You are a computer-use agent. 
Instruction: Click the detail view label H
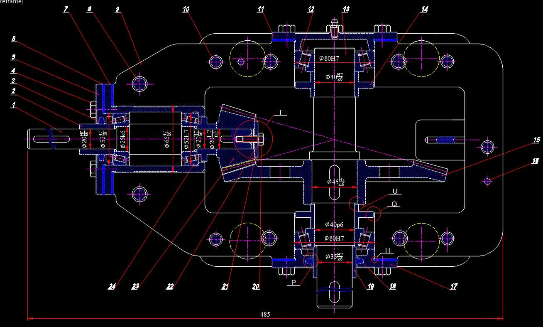click(x=387, y=251)
